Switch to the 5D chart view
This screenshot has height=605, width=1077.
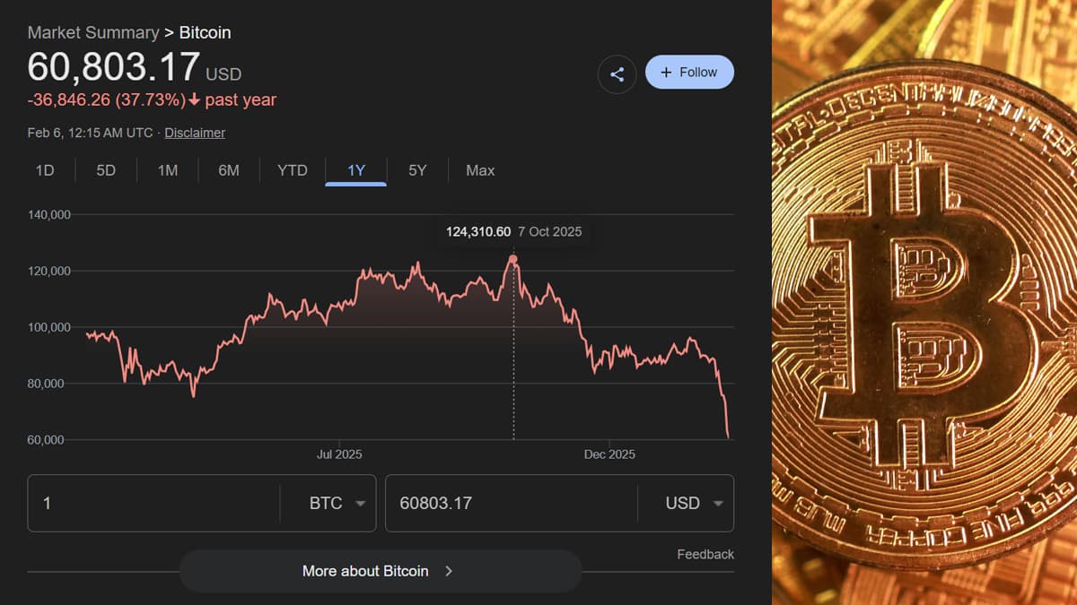tap(105, 170)
